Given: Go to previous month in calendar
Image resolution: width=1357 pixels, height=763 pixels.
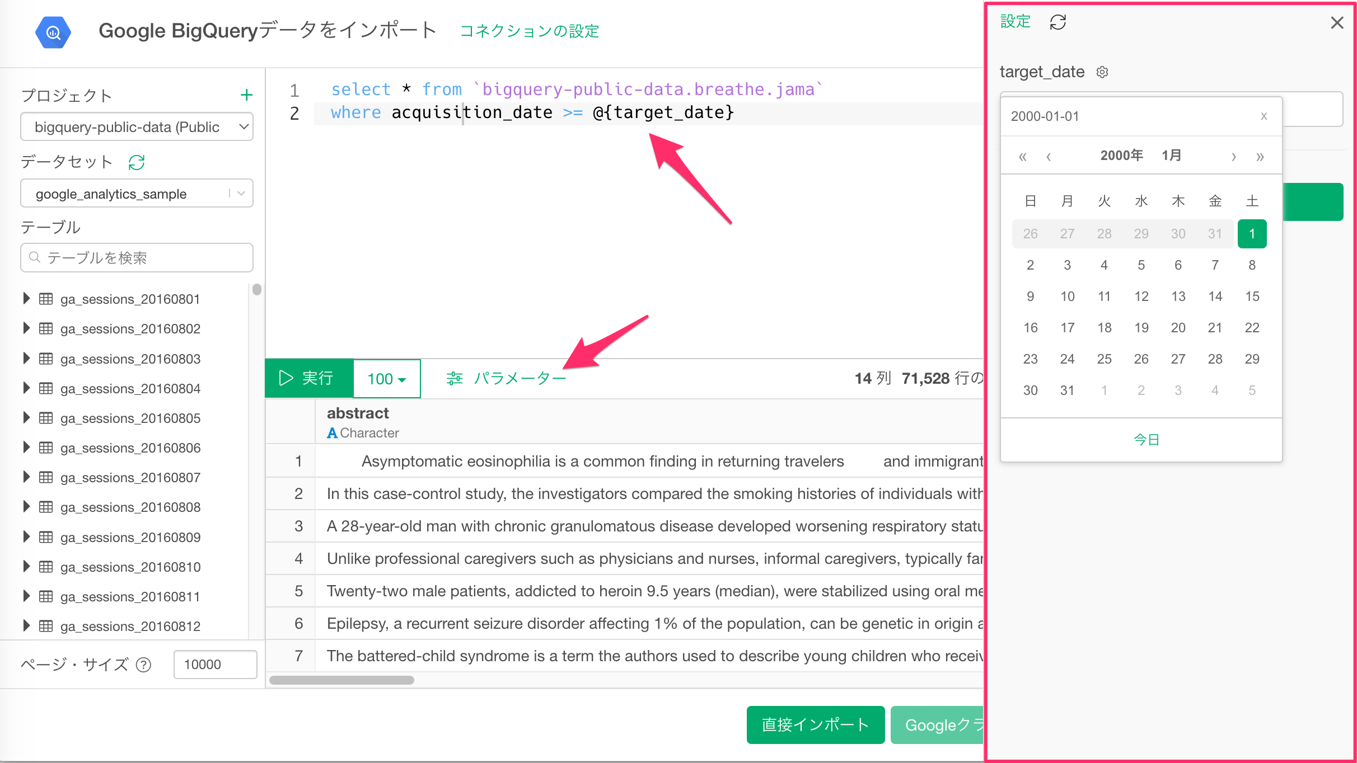Looking at the screenshot, I should click(x=1049, y=156).
